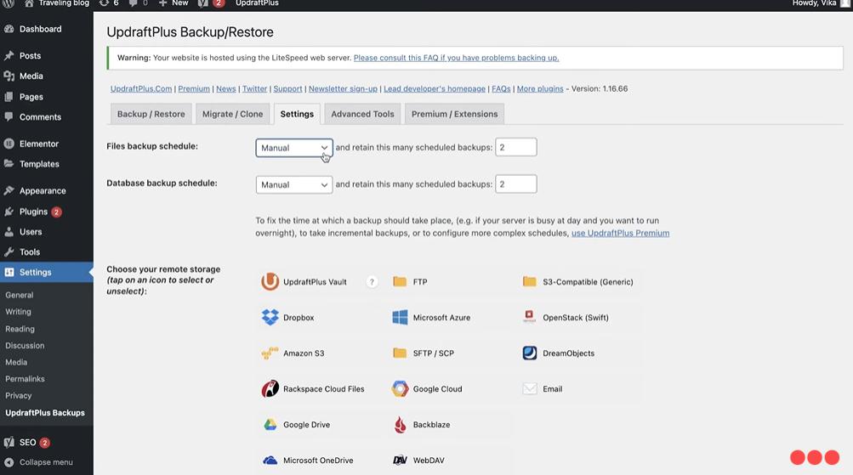Click the UpdraftPlus Vault question mark
Viewport: 853px width, 475px height.
[372, 282]
